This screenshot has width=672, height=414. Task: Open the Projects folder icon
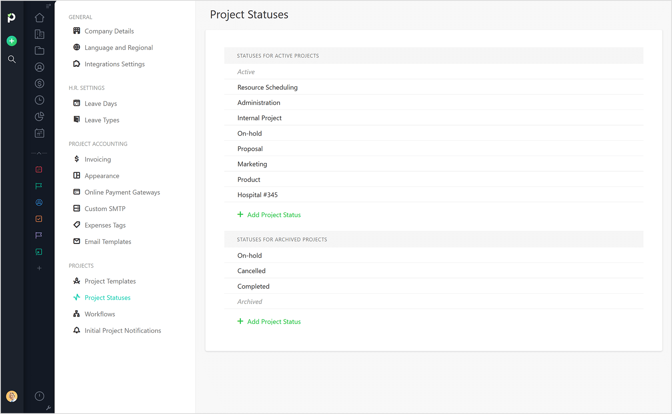point(39,50)
